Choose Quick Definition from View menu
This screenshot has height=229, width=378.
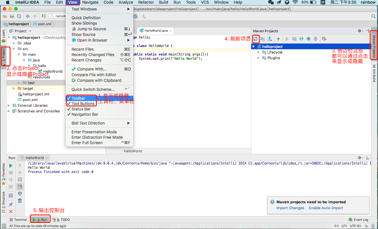(x=99, y=18)
